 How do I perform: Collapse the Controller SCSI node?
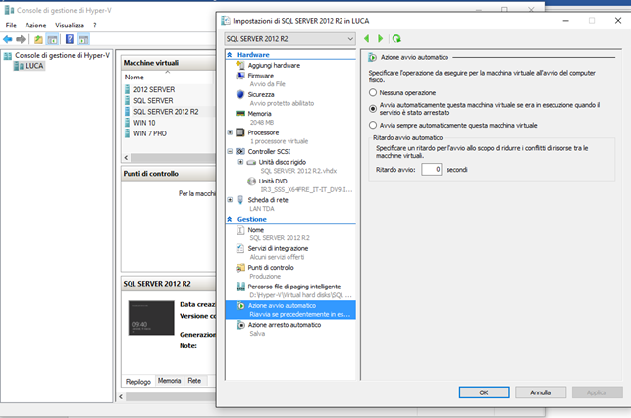pyautogui.click(x=230, y=152)
